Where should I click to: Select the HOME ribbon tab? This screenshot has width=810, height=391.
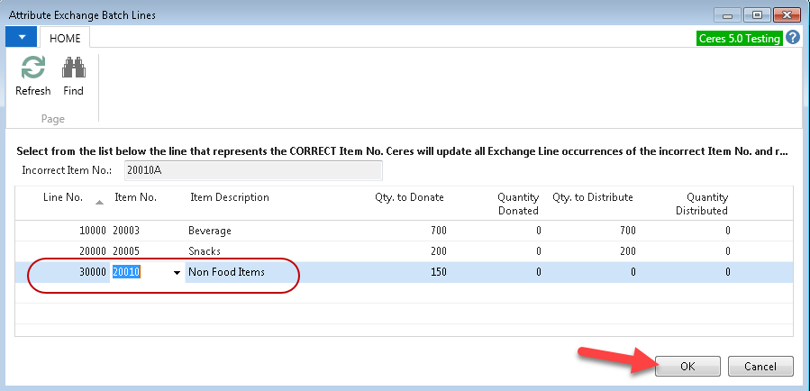tap(65, 39)
